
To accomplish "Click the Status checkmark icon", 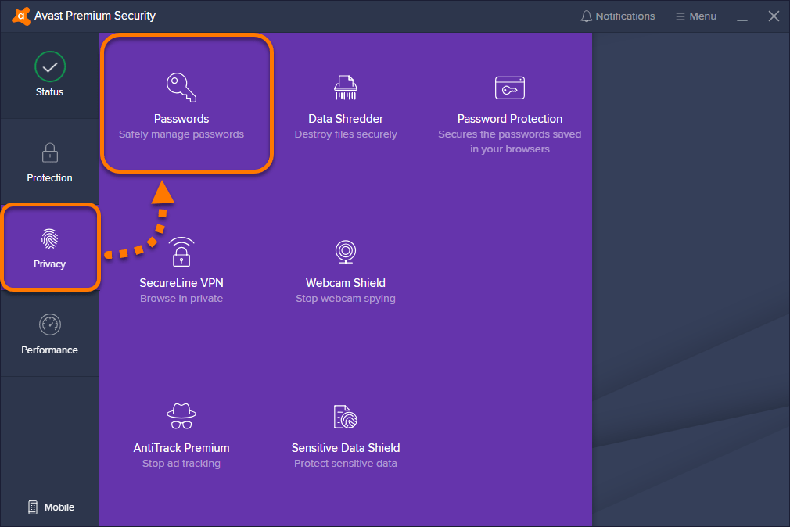I will 50,66.
